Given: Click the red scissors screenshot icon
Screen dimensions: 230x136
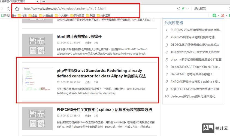Looking at the screenshot, I should [223, 16].
